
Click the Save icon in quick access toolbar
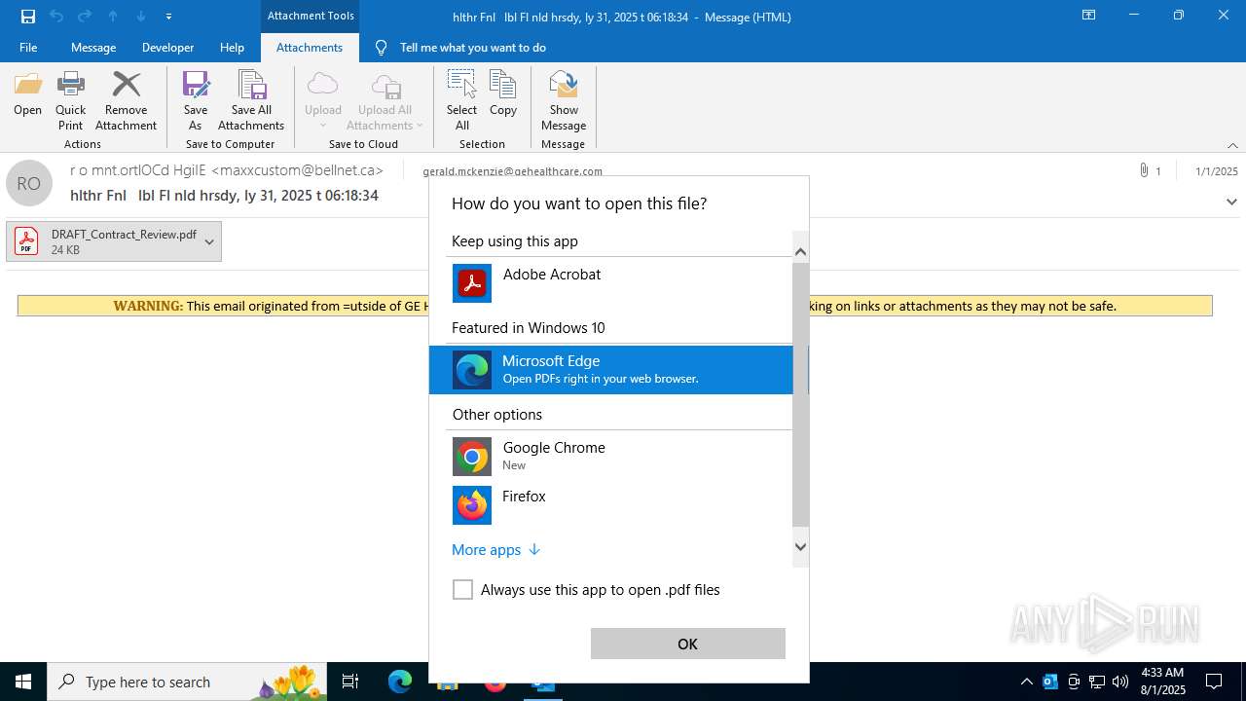coord(28,17)
